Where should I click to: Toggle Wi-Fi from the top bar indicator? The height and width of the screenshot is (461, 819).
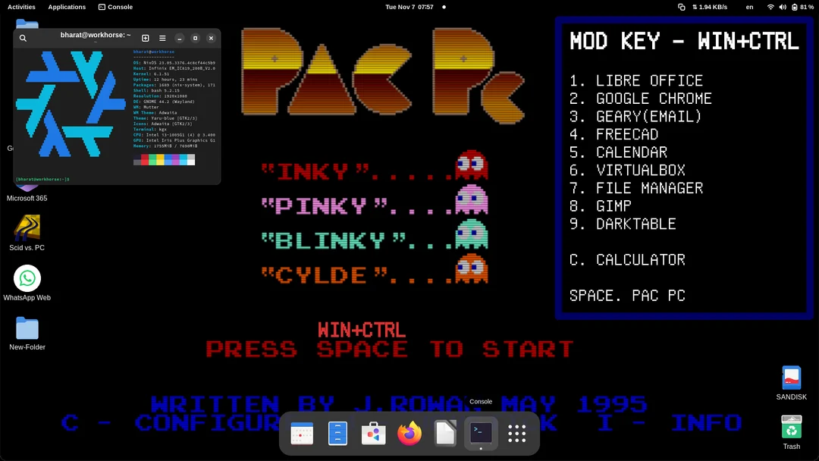tap(770, 7)
